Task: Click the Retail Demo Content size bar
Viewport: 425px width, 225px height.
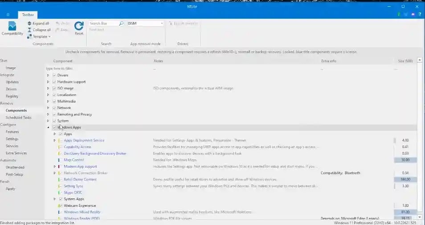Action: click(x=405, y=179)
